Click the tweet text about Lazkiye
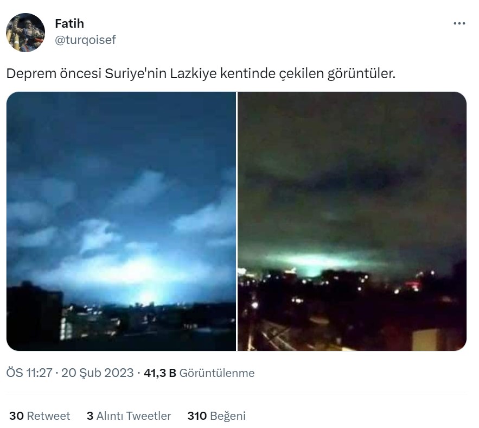Image resolution: width=479 pixels, height=428 pixels. [201, 73]
